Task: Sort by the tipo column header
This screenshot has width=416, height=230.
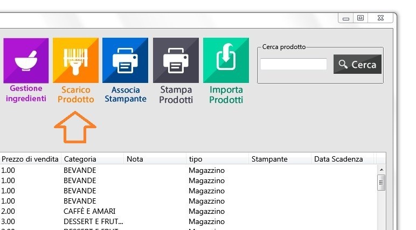Action: 218,159
